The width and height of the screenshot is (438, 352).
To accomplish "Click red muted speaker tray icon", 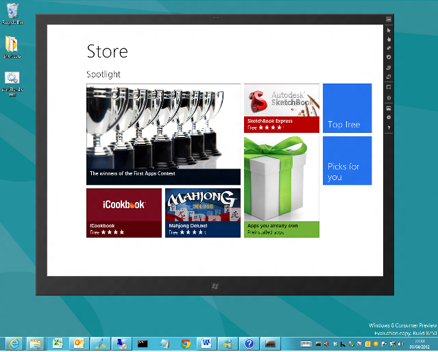I will click(326, 344).
